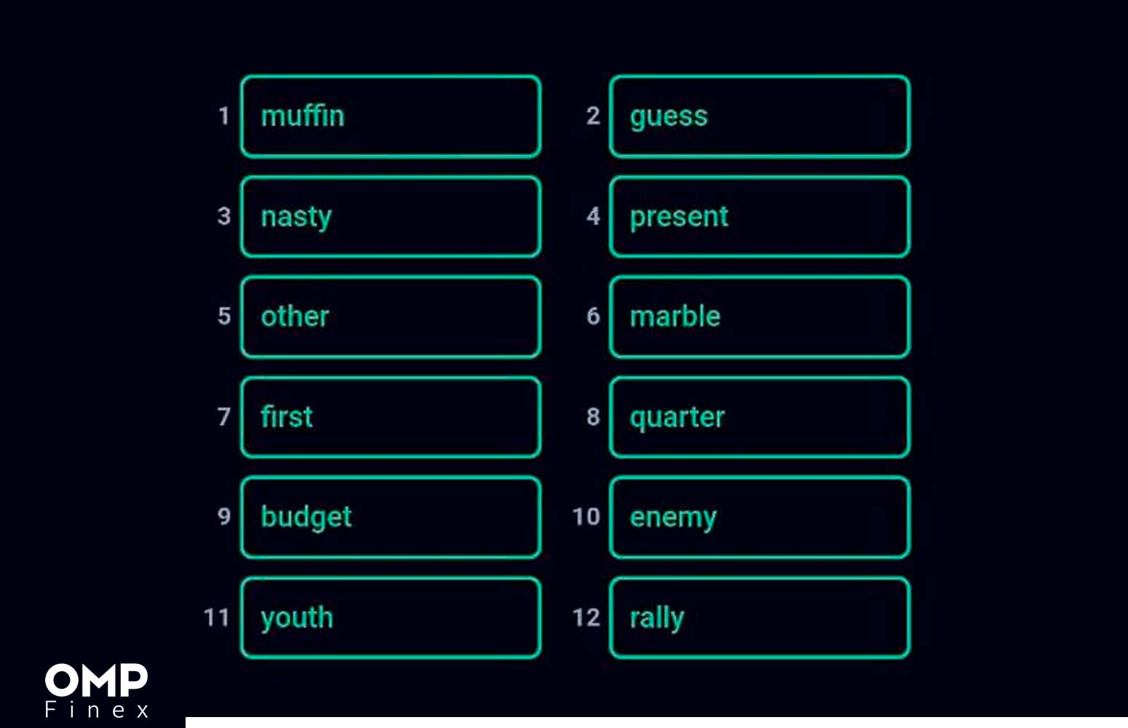The image size is (1128, 728).
Task: Click the number 2 label beside guess
Action: tap(593, 116)
